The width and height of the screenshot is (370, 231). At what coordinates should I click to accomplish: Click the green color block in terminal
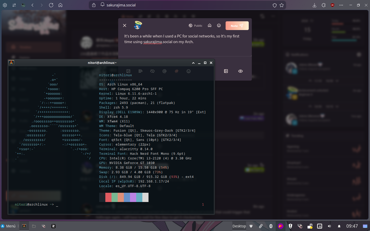point(115,197)
